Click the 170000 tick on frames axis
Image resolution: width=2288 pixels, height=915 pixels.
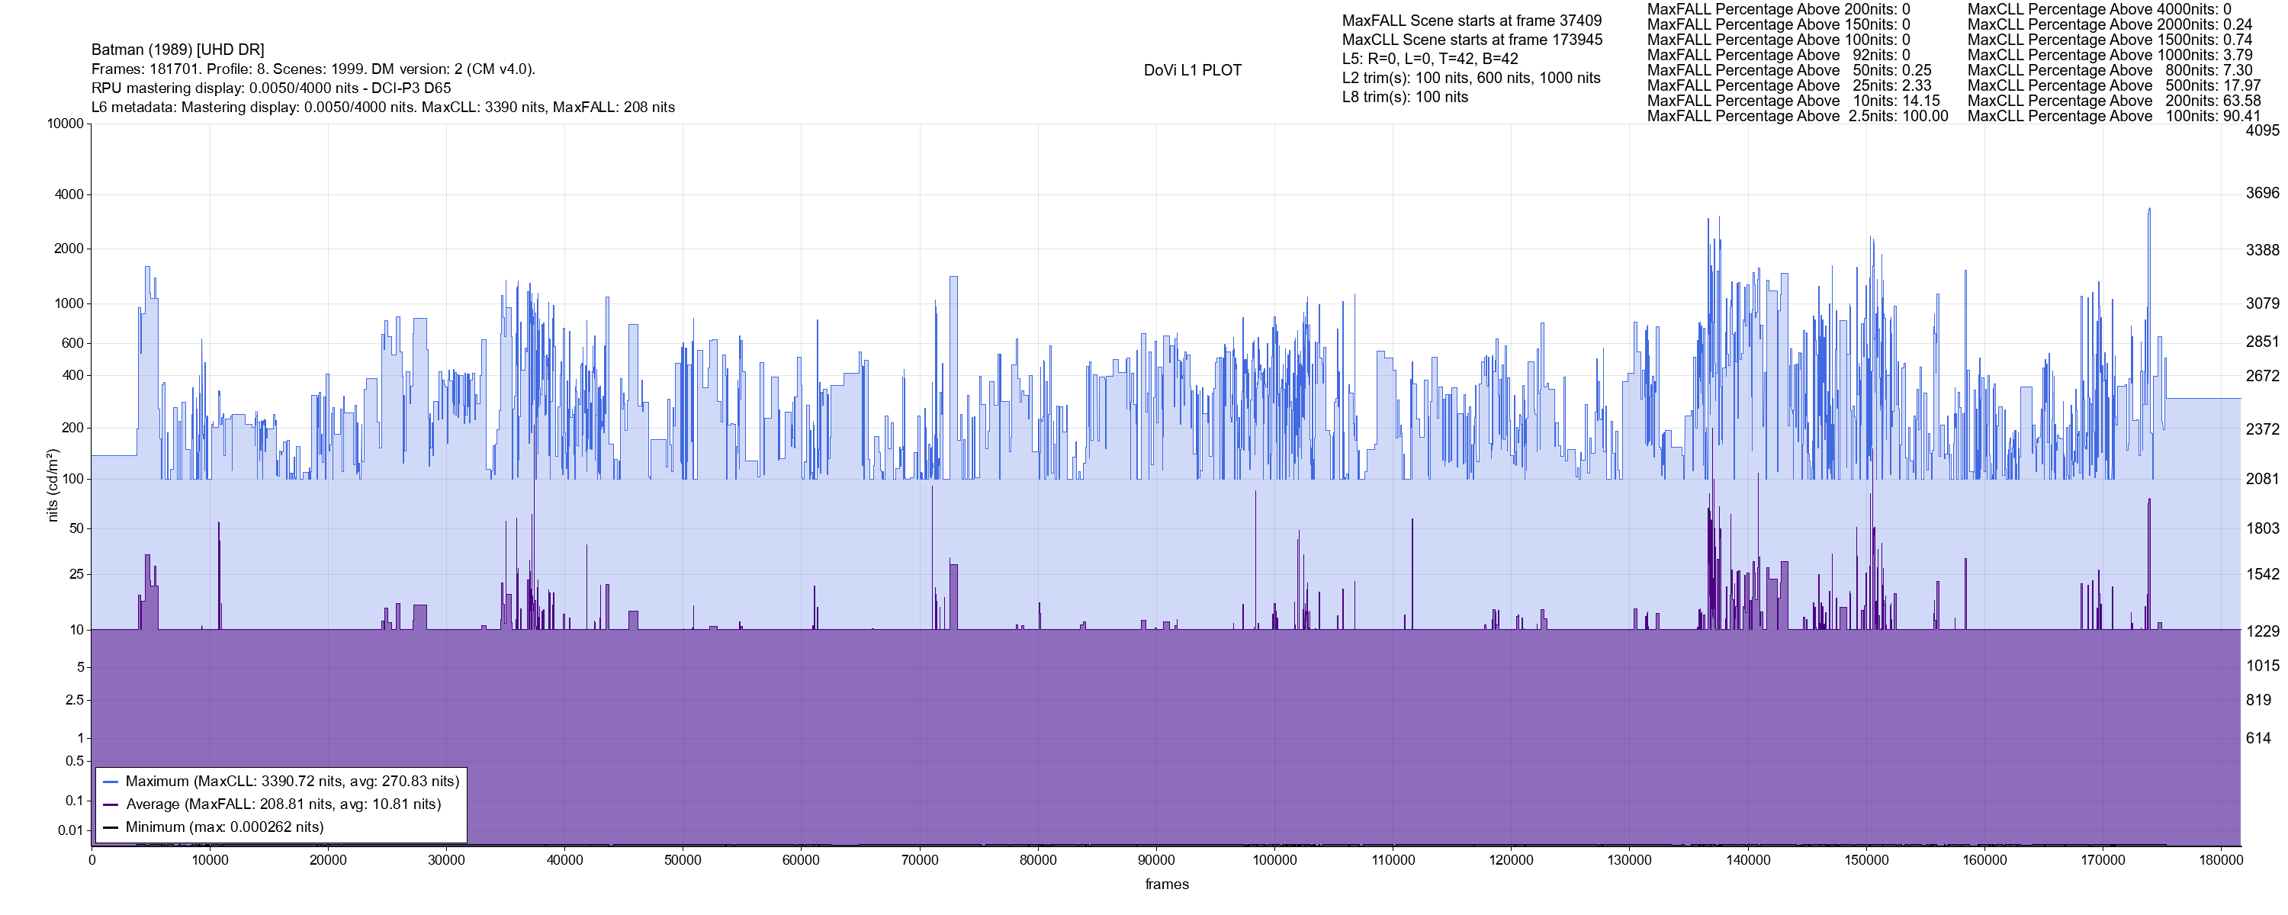pos(2103,860)
